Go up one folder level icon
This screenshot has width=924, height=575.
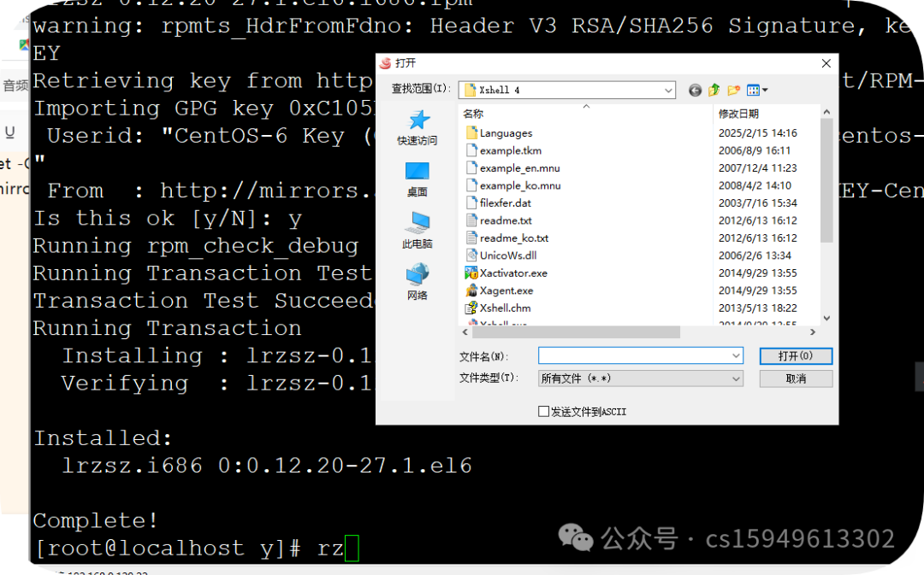point(714,90)
